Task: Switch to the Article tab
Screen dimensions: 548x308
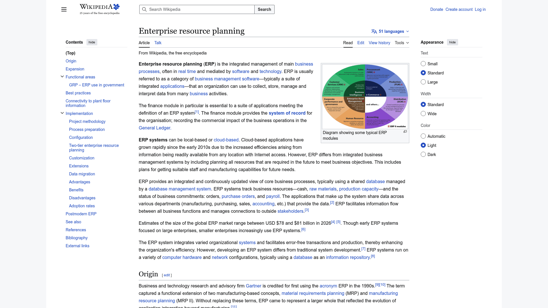Action: click(x=144, y=43)
